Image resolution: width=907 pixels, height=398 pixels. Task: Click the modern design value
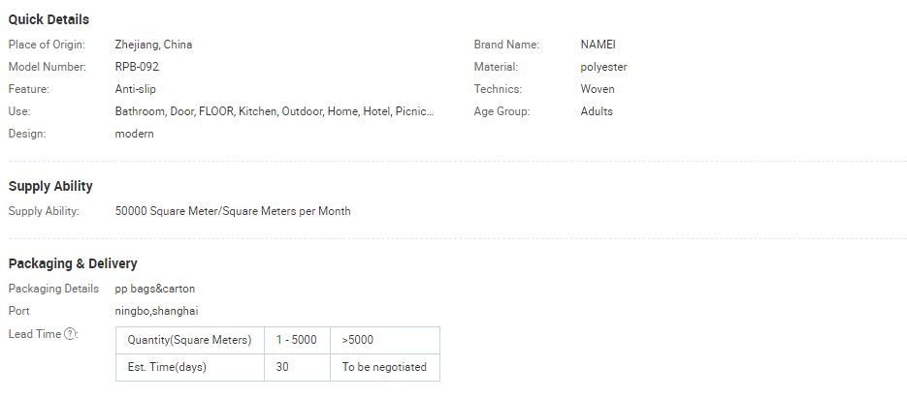click(134, 134)
